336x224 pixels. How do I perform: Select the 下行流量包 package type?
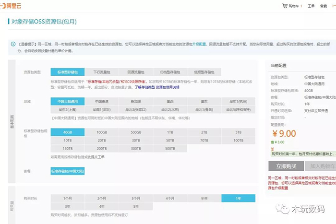(102, 72)
